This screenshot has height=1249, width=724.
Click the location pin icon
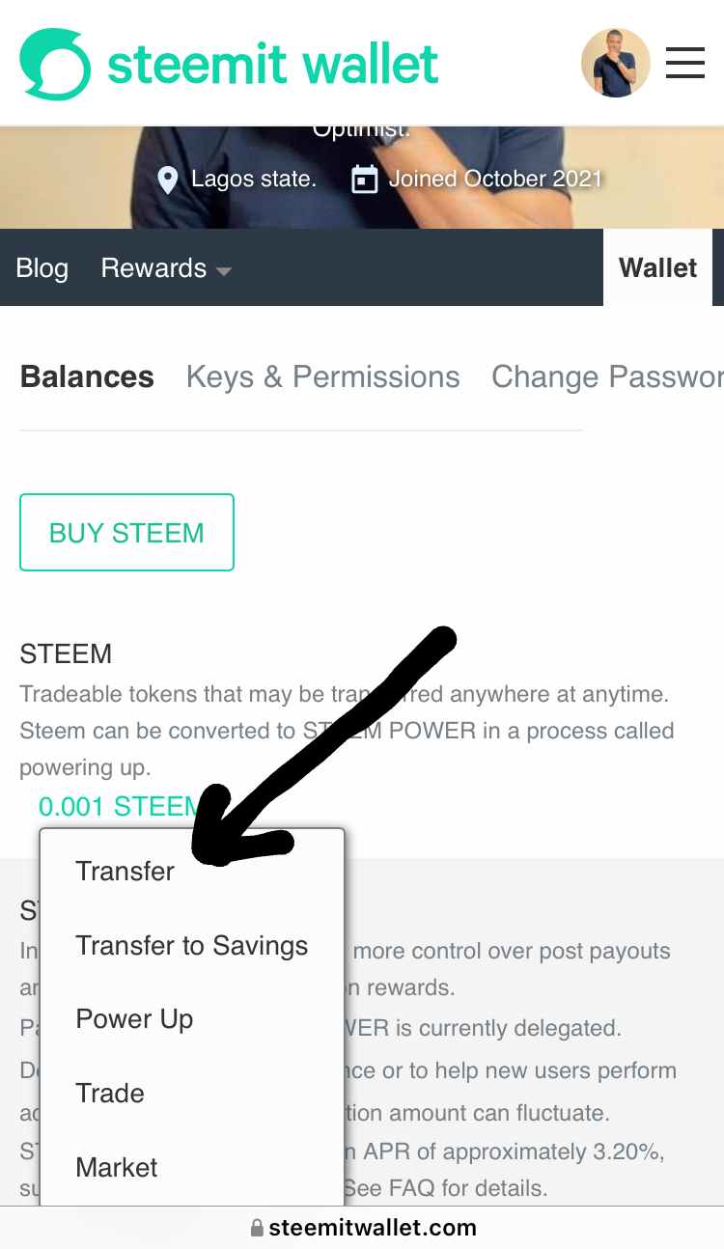coord(168,180)
